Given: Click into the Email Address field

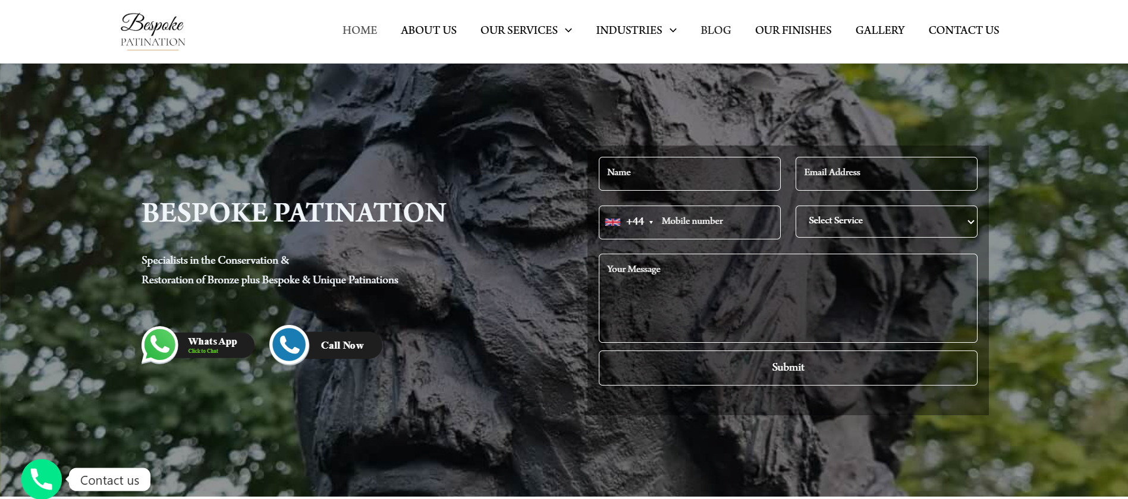Looking at the screenshot, I should click(x=886, y=173).
